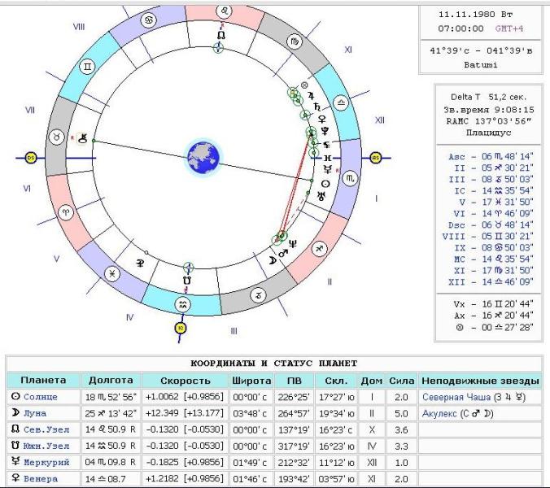Screen dimensions: 550x488
Task: Click the Sagittarius sign symbol on the zodiac ring
Action: [320, 249]
